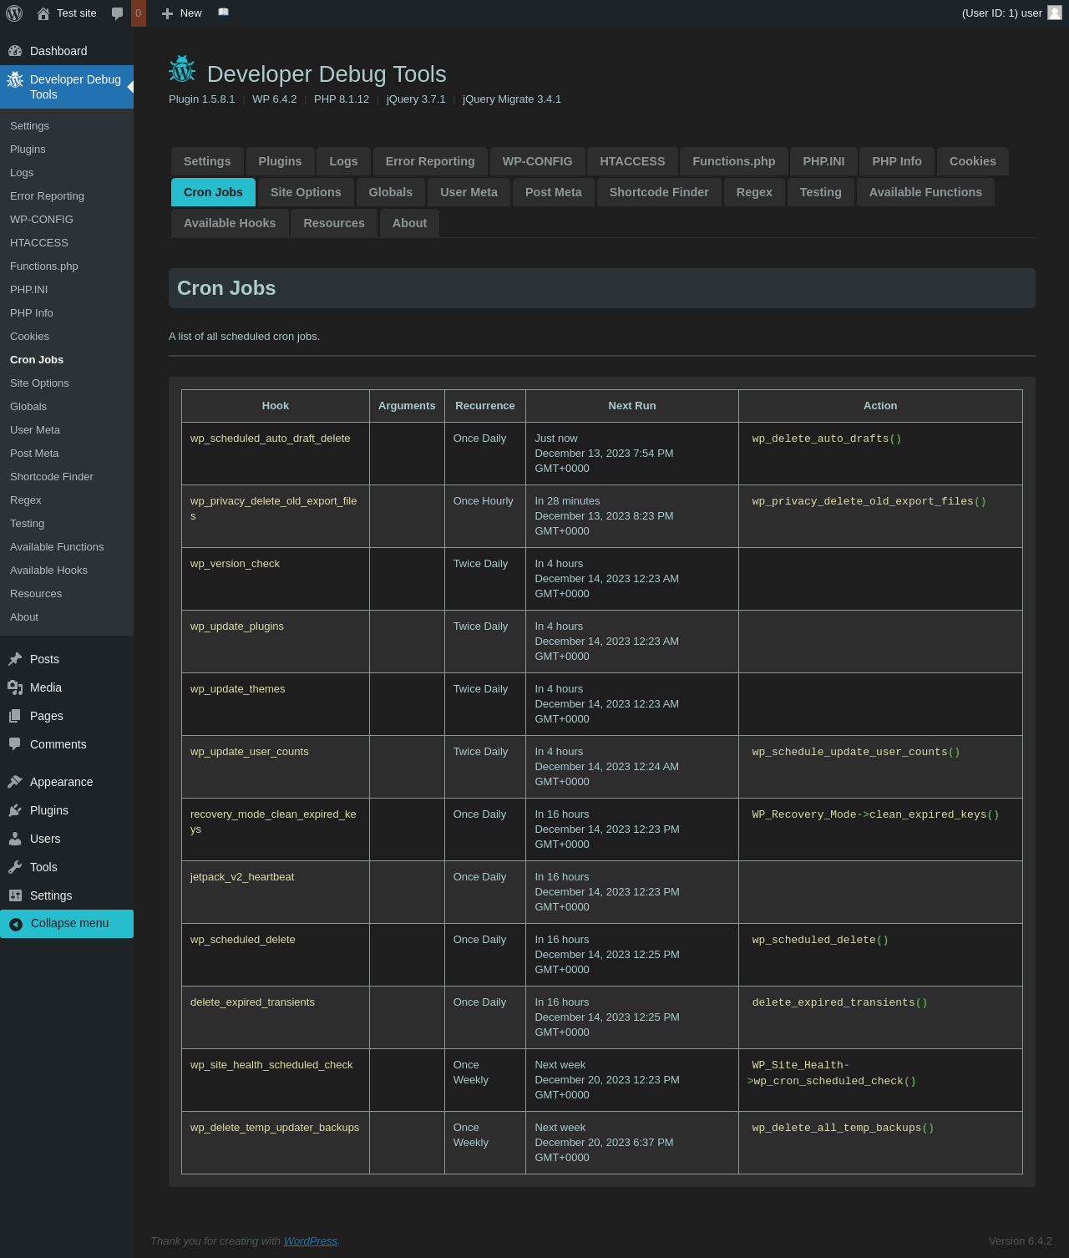Image resolution: width=1069 pixels, height=1258 pixels.
Task: Click the comments bubble icon in admin bar
Action: click(118, 13)
